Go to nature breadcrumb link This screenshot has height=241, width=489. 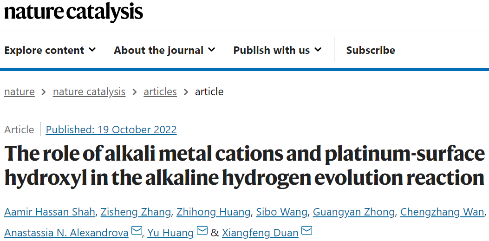click(x=20, y=91)
